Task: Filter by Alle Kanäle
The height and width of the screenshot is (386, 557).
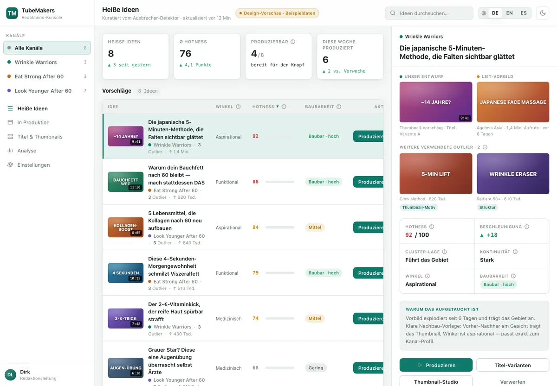Action: pyautogui.click(x=47, y=48)
